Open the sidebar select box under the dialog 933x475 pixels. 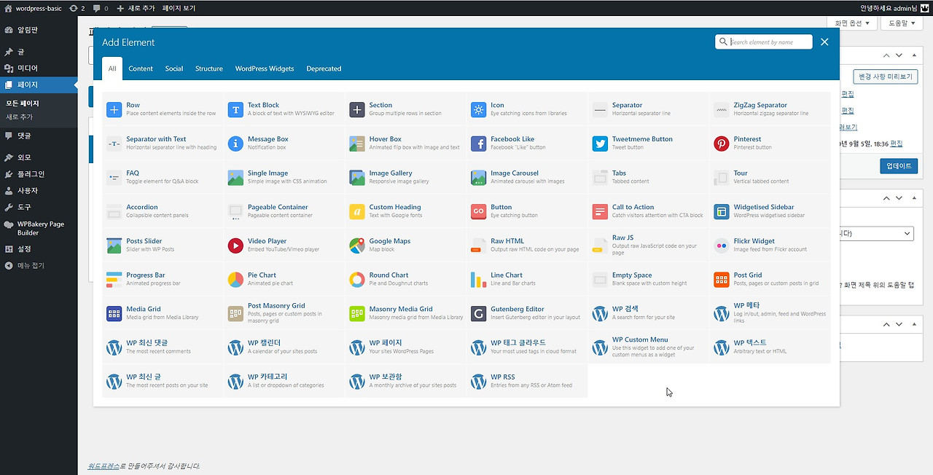878,233
